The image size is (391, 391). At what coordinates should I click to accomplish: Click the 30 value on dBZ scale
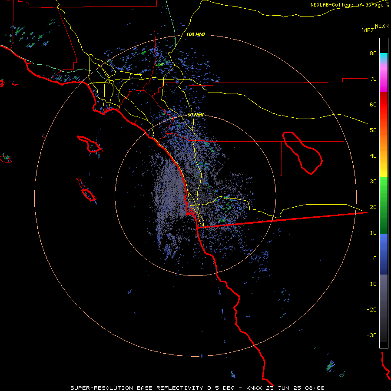(373, 182)
